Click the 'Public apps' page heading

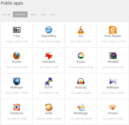click(x=12, y=3)
